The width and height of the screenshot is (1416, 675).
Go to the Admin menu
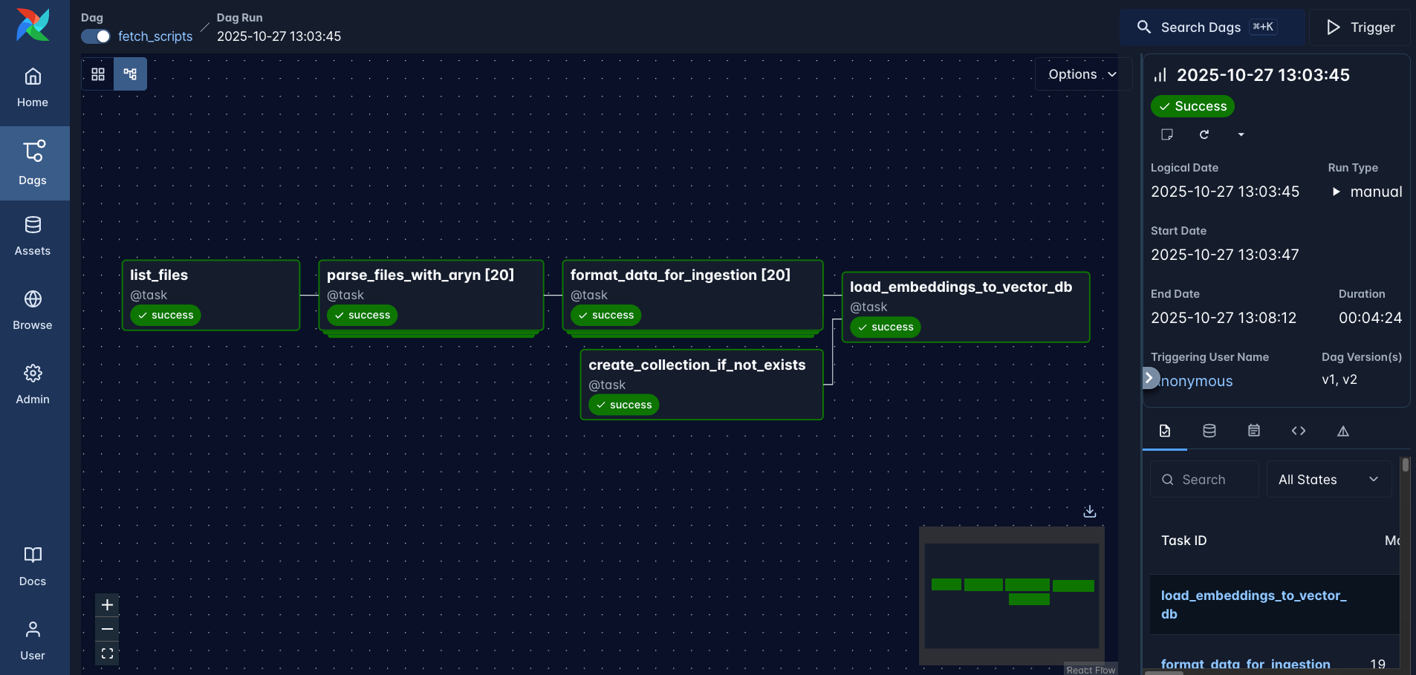tap(33, 384)
